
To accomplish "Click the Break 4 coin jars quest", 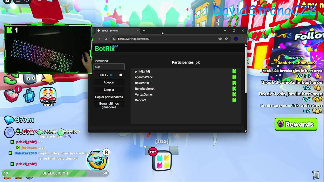I will [291, 94].
